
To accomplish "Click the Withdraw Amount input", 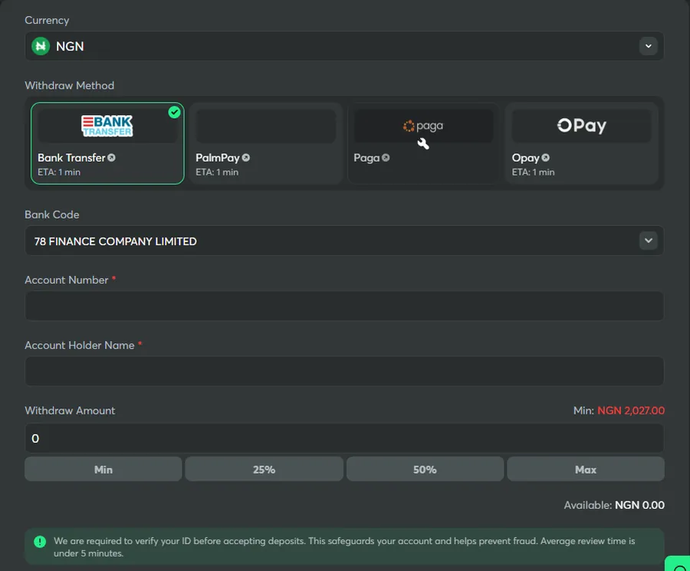I will (344, 438).
